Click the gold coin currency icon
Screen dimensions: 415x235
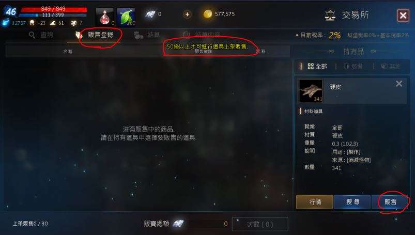[208, 14]
